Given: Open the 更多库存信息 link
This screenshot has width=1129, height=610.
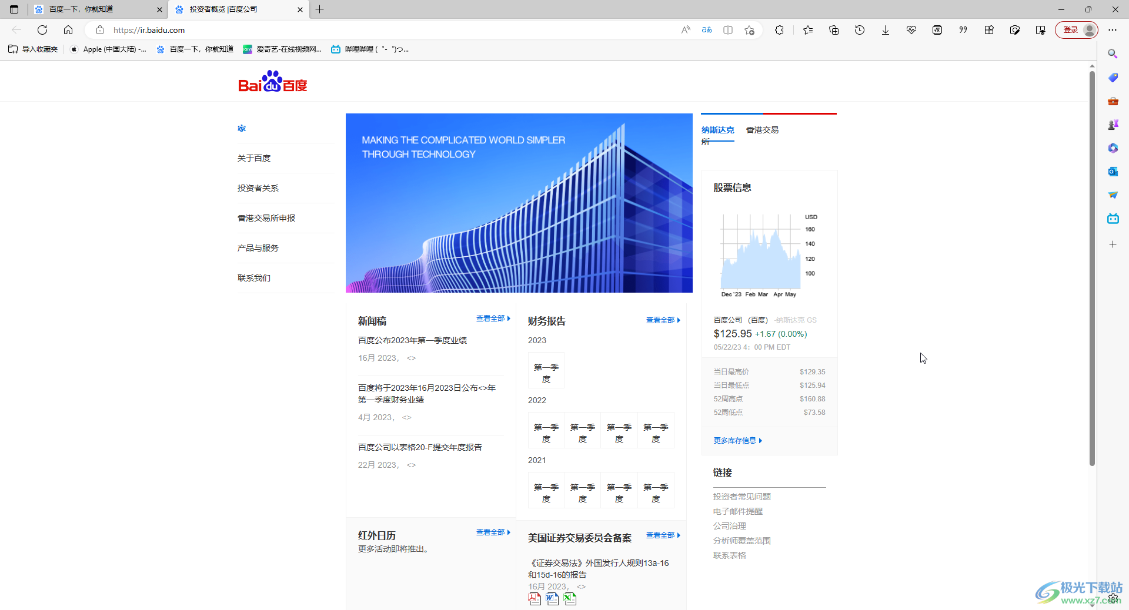Looking at the screenshot, I should pyautogui.click(x=737, y=441).
